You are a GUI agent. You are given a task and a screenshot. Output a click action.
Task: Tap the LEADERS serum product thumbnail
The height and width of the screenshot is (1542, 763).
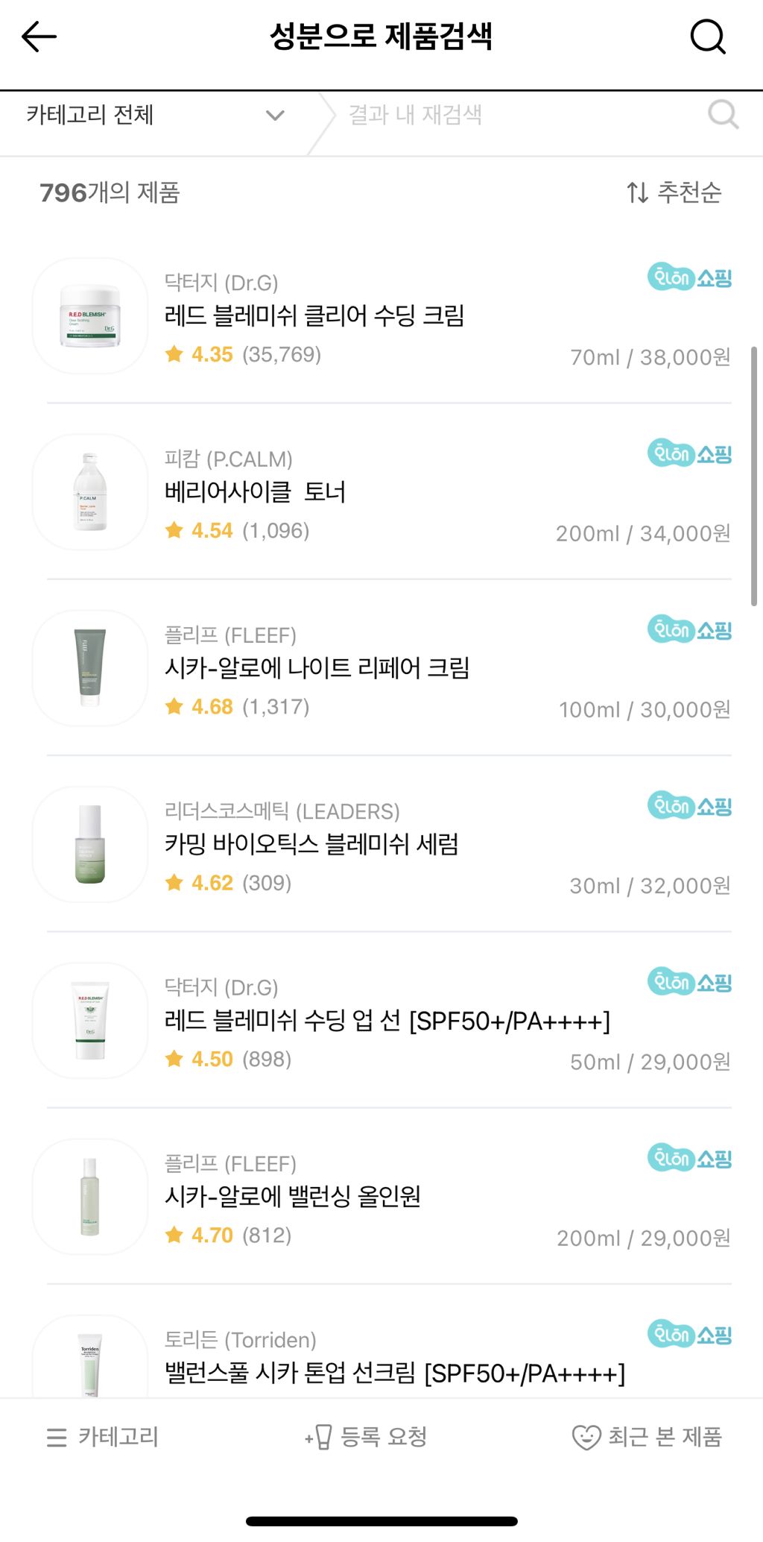point(90,844)
